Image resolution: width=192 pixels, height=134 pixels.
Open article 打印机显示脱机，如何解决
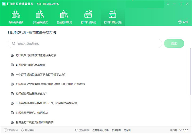32,113
